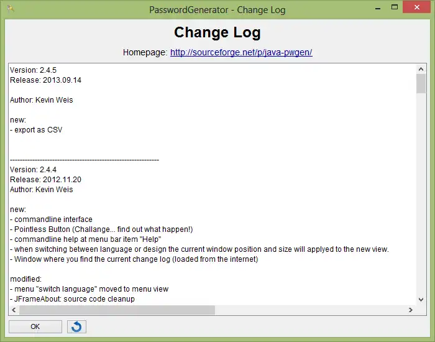Click the 'Pointless Button (Challange...' line
The width and height of the screenshot is (435, 342).
(x=101, y=229)
